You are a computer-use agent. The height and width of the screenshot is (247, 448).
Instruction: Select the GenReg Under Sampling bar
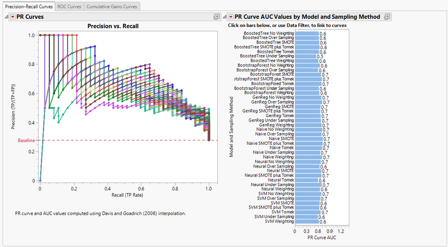pos(308,120)
